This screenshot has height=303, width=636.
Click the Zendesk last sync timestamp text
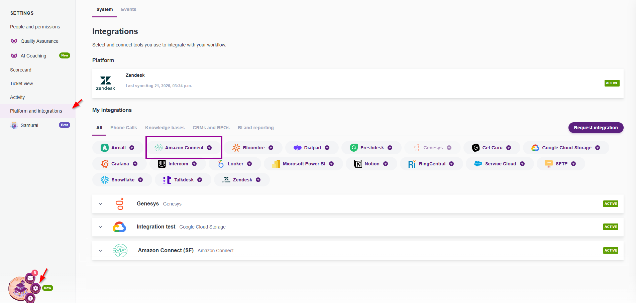[x=159, y=86]
